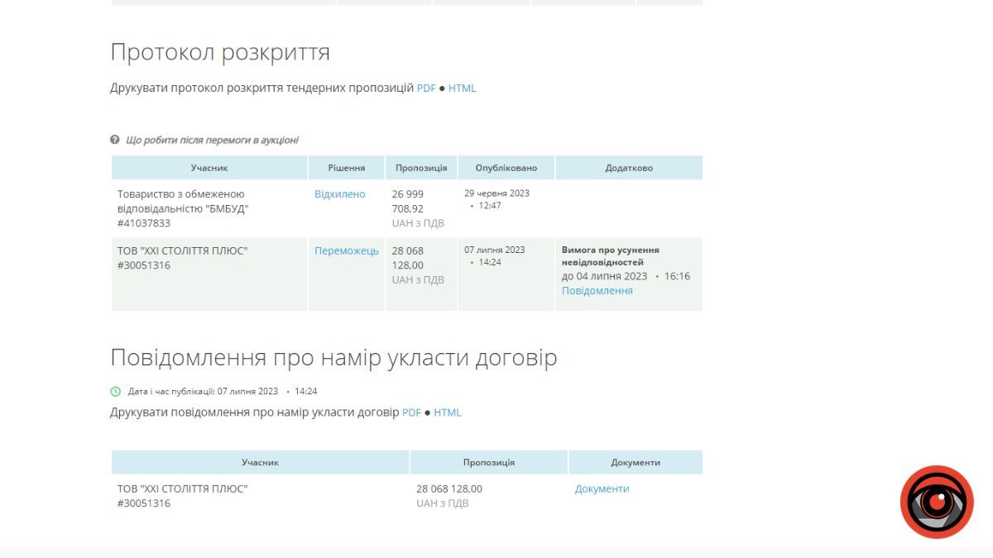Click the clock icon beside the publication date

click(x=116, y=392)
